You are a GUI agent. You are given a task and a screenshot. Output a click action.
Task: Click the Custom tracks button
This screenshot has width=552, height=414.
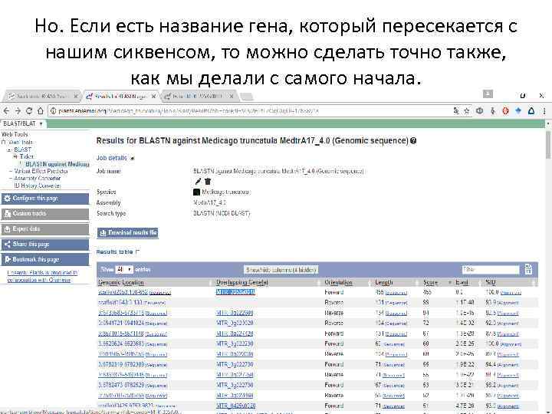tap(45, 213)
